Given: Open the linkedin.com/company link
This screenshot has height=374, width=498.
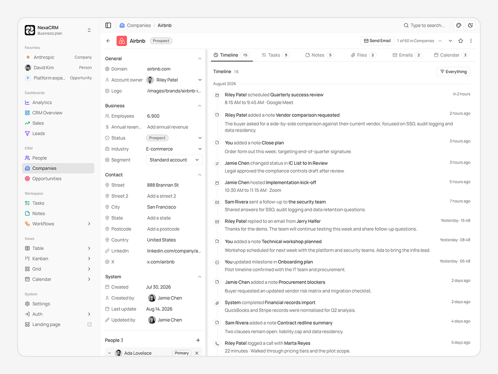Looking at the screenshot, I should click(x=174, y=251).
